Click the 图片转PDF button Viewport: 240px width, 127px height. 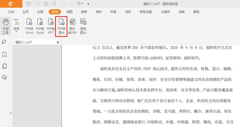(72, 26)
